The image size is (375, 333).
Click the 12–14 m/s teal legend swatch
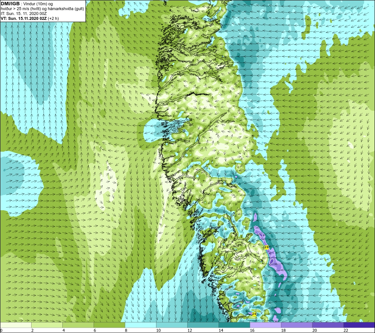[x=203, y=325]
